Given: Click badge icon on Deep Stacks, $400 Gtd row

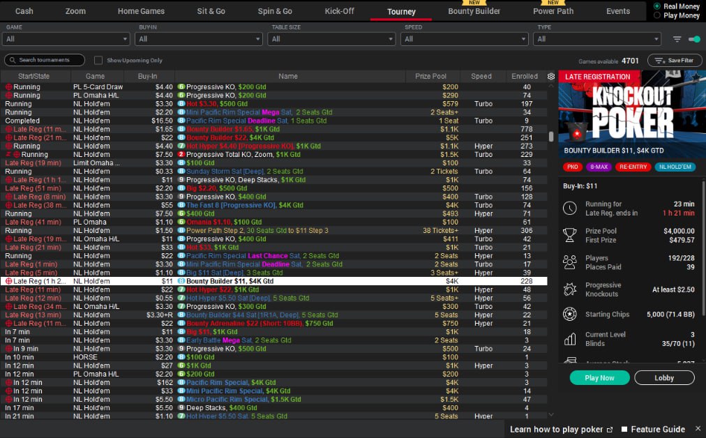Looking at the screenshot, I should point(181,408).
